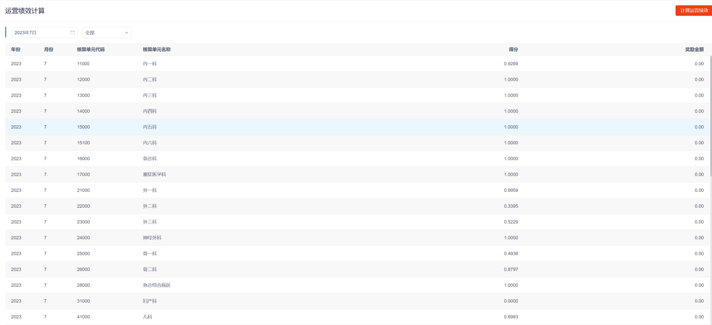712x325 pixels.
Task: Click the 重症医学科 unit name
Action: 154,175
